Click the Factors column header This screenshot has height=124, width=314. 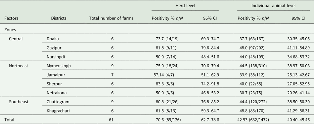pyautogui.click(x=11, y=18)
